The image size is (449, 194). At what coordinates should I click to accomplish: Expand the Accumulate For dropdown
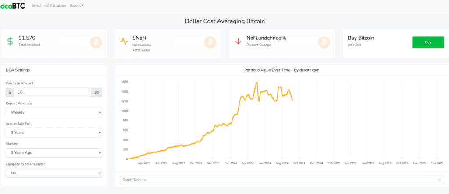point(54,132)
